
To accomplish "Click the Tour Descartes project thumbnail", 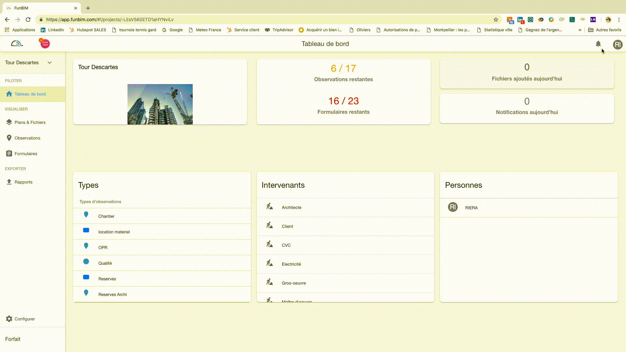I will 160,104.
